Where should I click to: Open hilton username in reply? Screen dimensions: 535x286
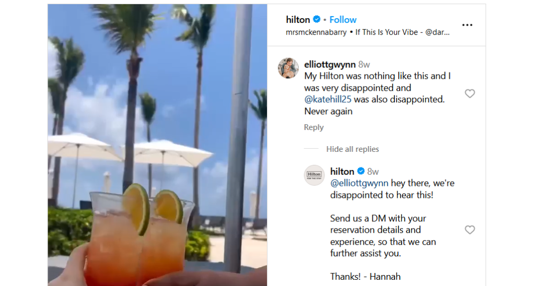(x=342, y=172)
